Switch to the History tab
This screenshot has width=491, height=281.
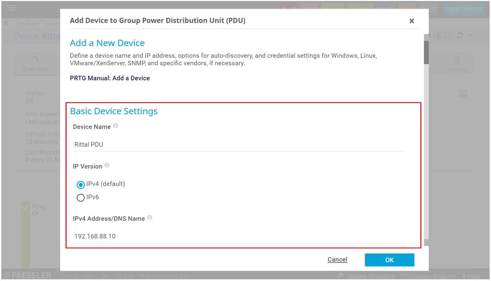(x=457, y=65)
